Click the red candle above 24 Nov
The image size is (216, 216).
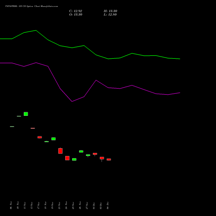point(67,158)
